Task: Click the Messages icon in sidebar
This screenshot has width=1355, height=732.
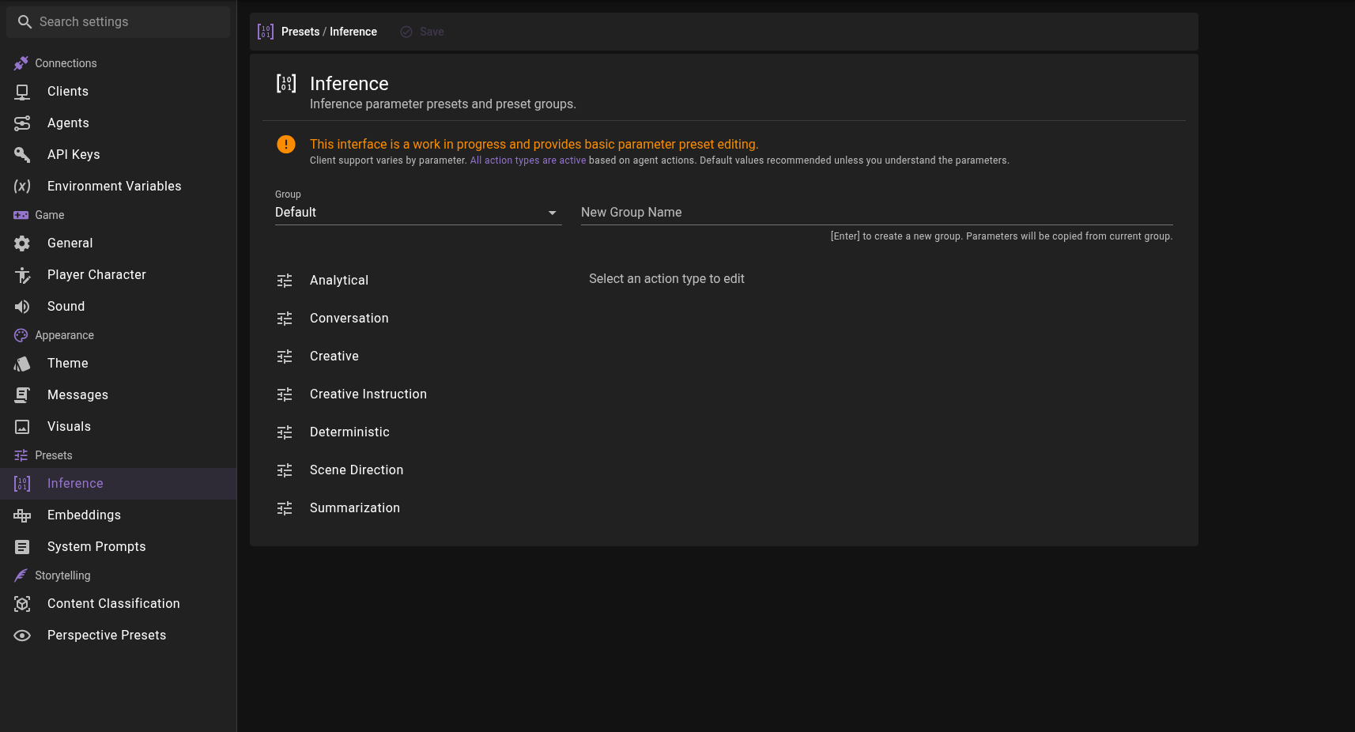Action: 22,395
